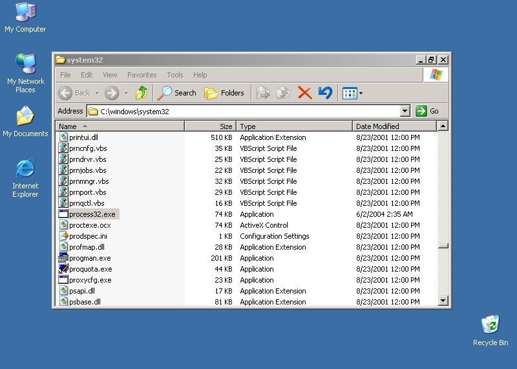Open the Forward history dropdown arrow
Image resolution: width=517 pixels, height=369 pixels.
pyautogui.click(x=126, y=94)
